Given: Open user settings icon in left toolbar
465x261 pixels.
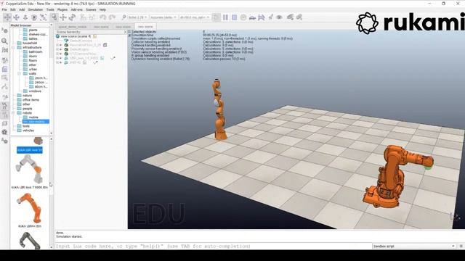Looking at the screenshot, I should [5, 141].
